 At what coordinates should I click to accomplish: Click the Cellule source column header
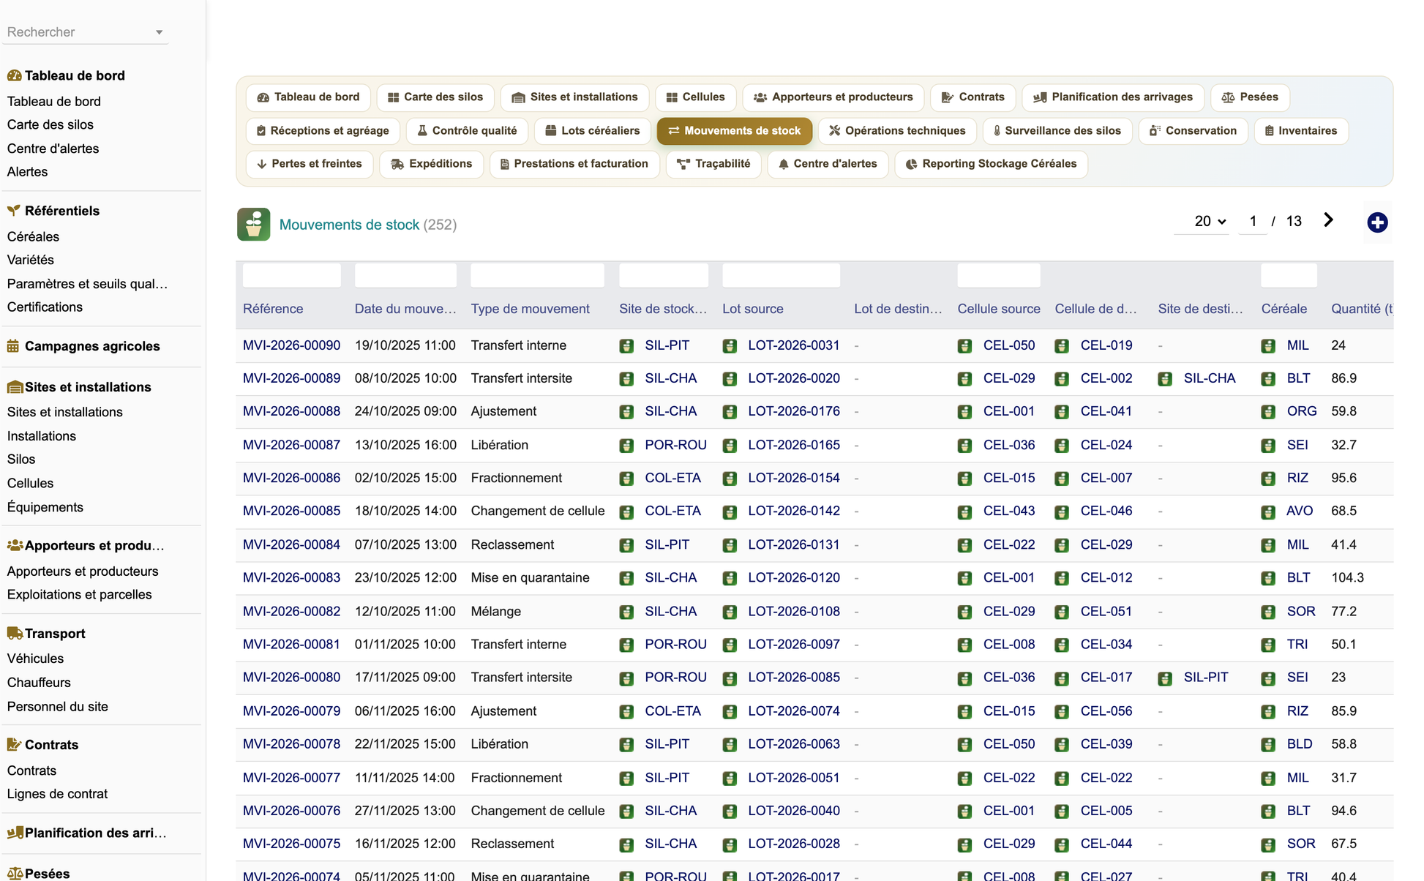point(998,309)
